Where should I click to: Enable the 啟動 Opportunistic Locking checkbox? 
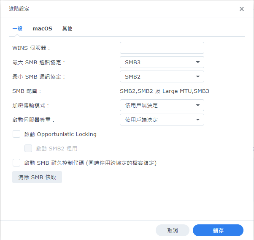click(16, 134)
